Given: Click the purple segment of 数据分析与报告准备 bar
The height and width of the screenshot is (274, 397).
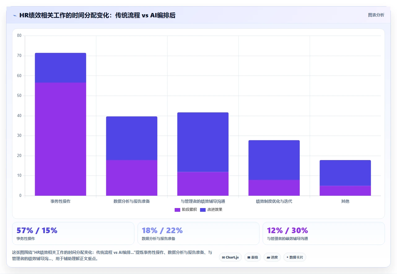Looking at the screenshot, I should point(132,178).
